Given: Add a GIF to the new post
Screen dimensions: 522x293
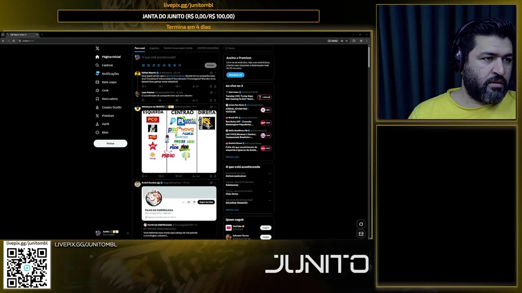Looking at the screenshot, I should tap(148, 65).
